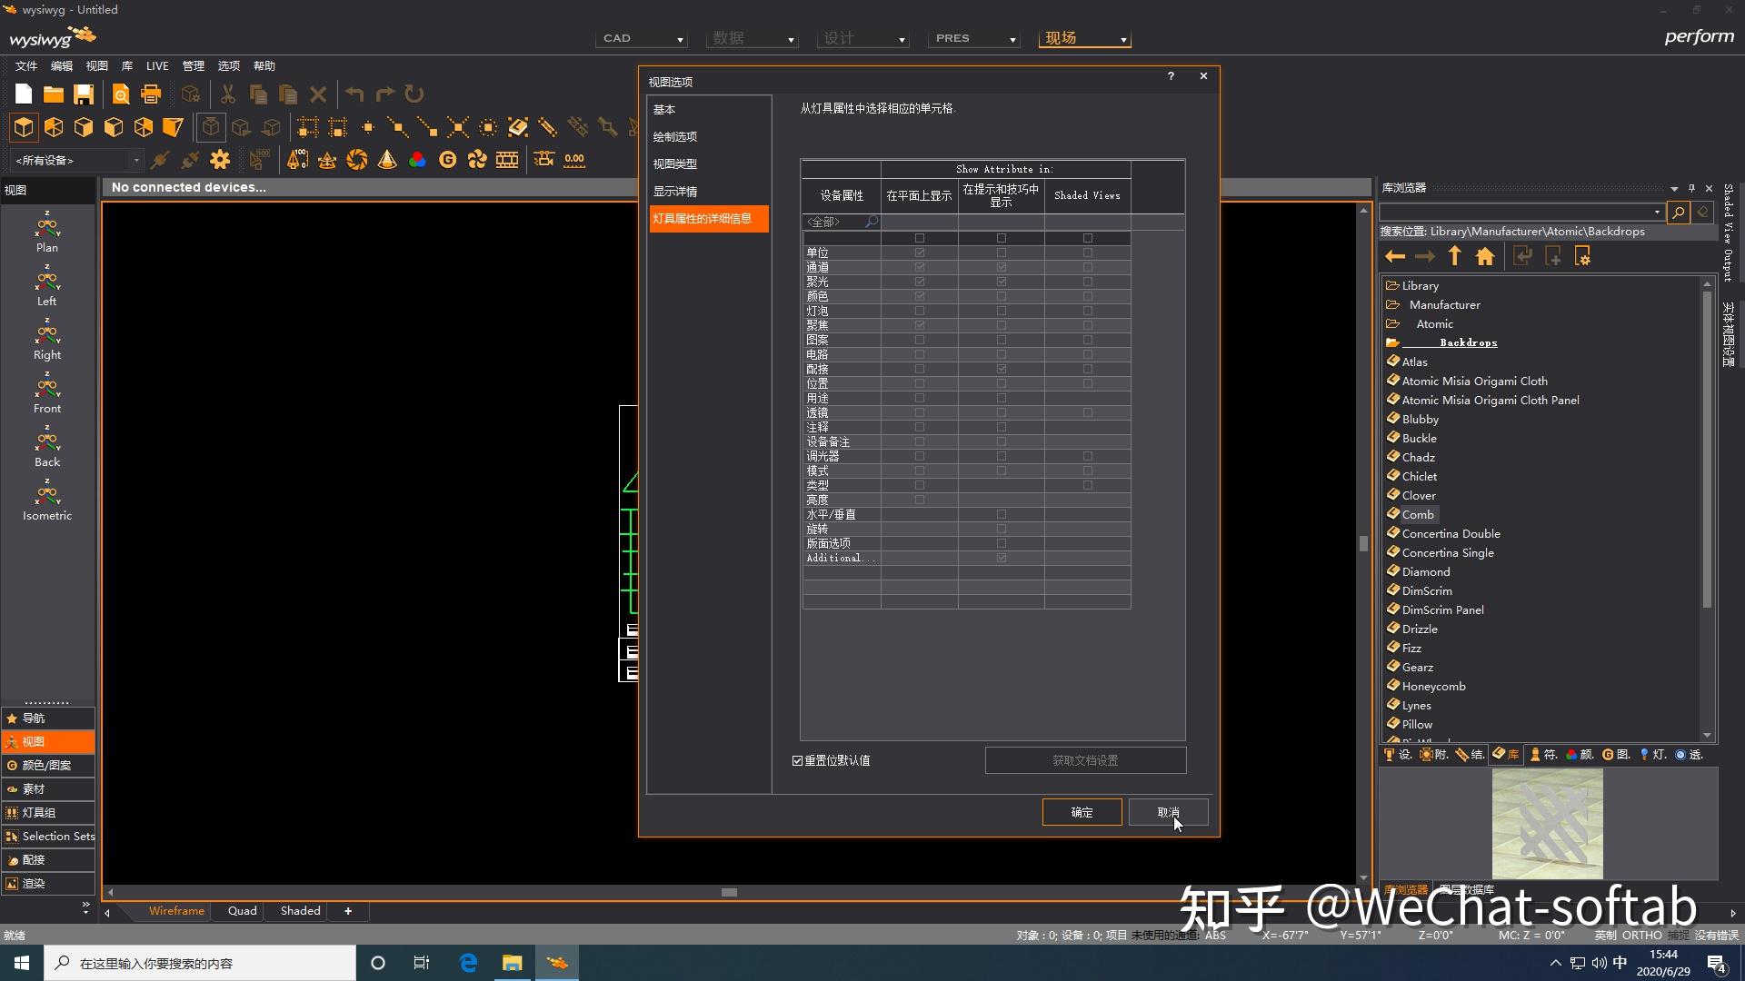The height and width of the screenshot is (981, 1745).
Task: Select 绘制选项 in the dialog sidebar
Action: [675, 137]
